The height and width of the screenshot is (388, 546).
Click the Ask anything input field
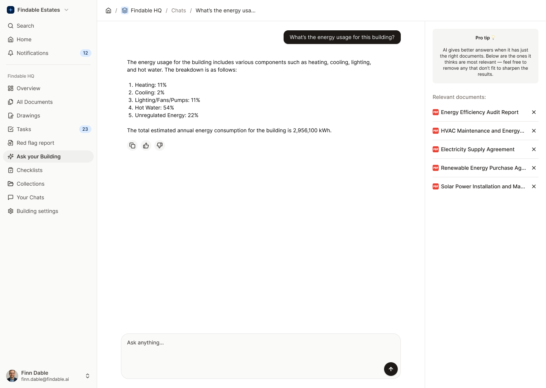pos(261,356)
